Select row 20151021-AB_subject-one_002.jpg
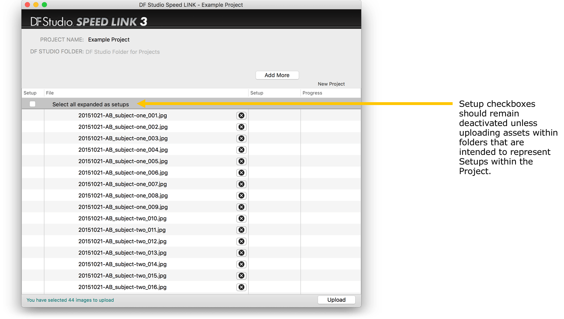564x319 pixels. [x=191, y=127]
